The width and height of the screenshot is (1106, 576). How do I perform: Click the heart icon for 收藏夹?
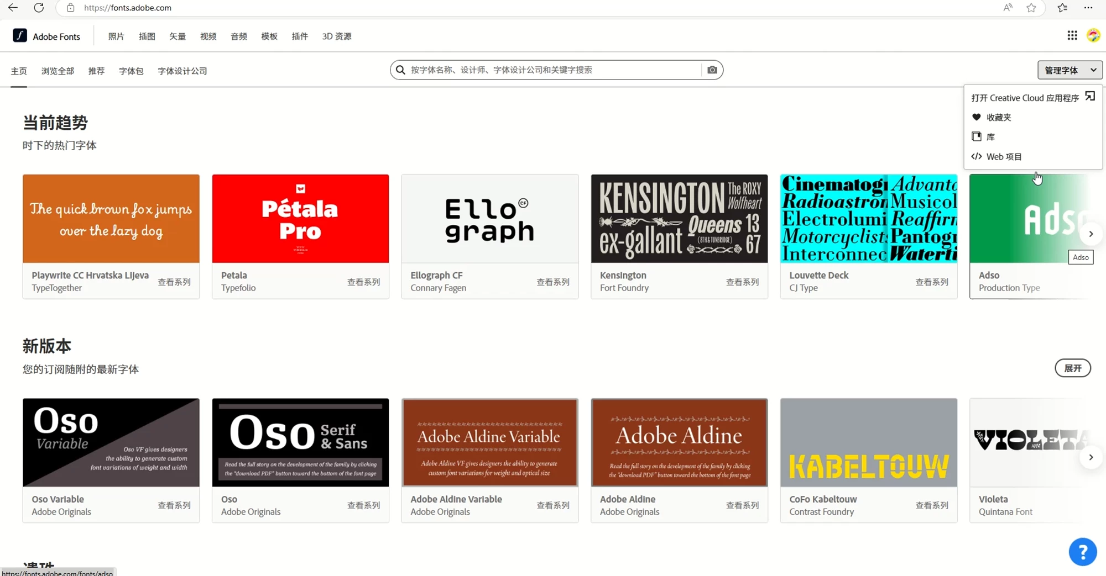[x=977, y=117]
